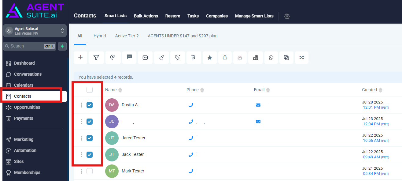
Task: Open the Bulk Actions tab
Action: (x=146, y=16)
